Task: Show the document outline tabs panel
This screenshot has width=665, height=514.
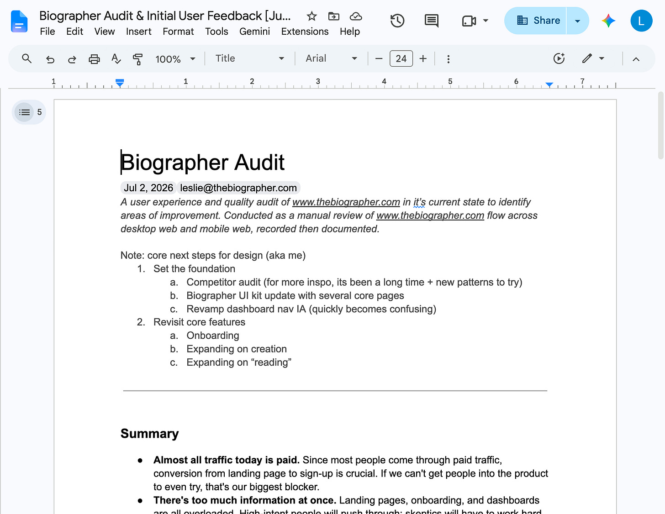Action: [25, 112]
